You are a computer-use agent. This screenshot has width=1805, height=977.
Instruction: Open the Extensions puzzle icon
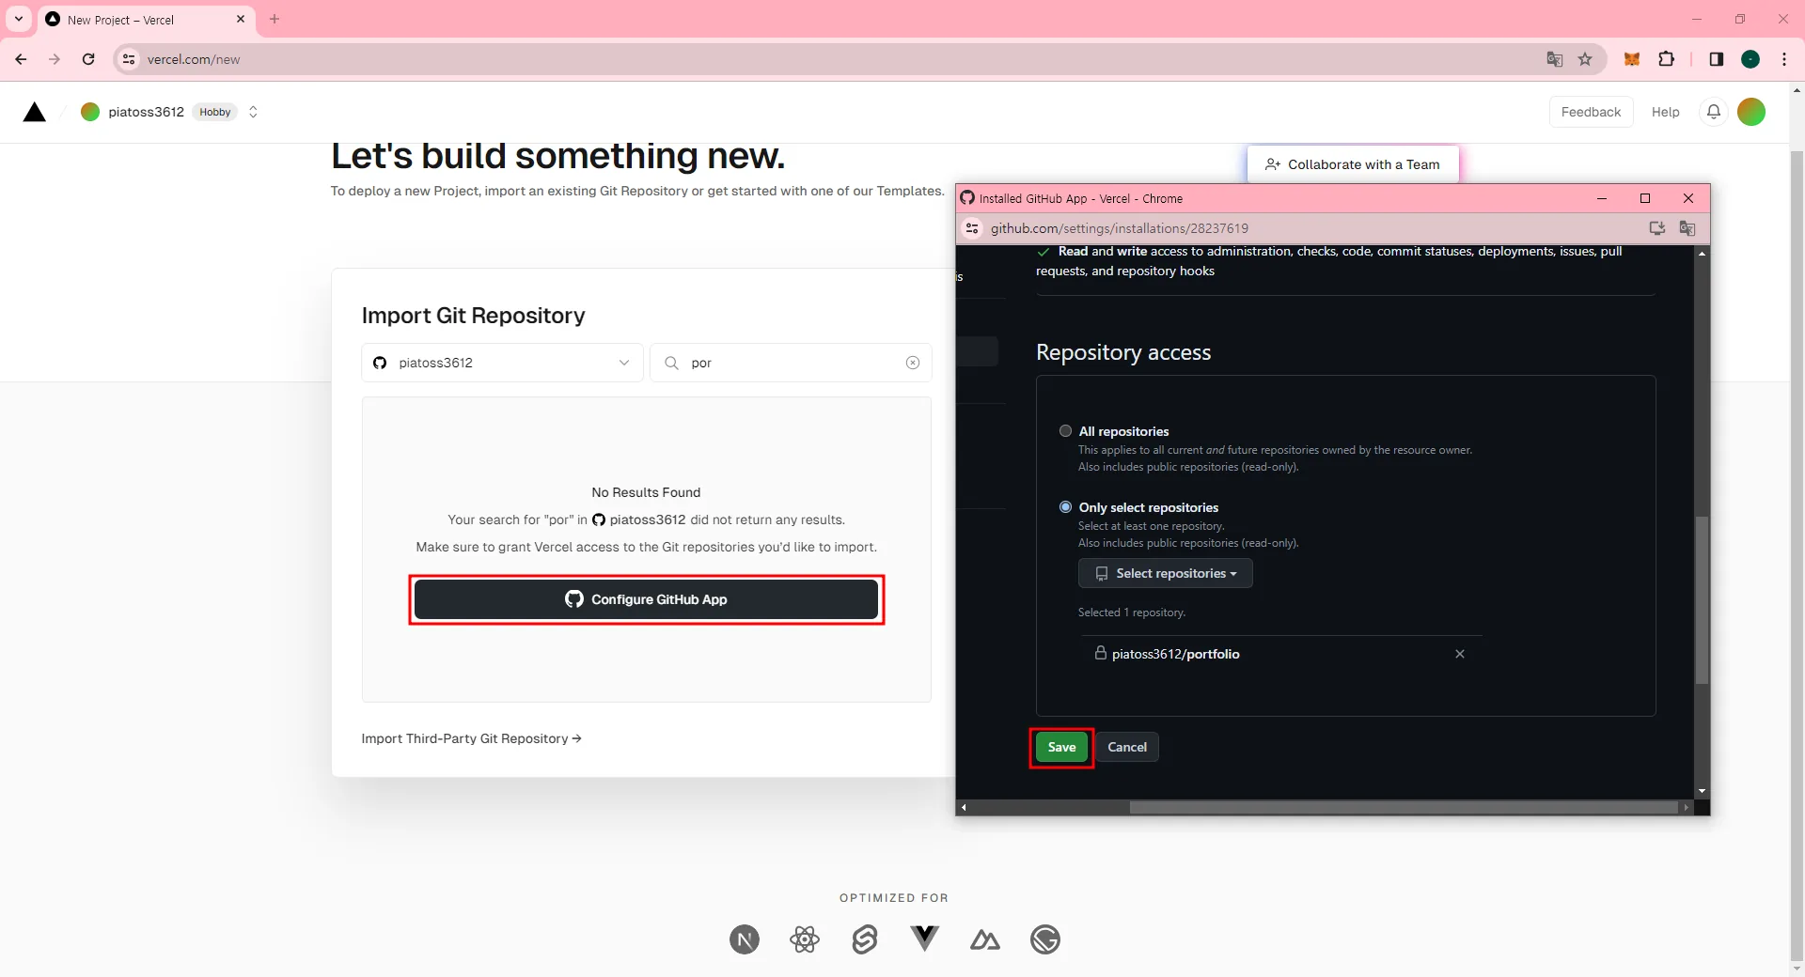[x=1666, y=59]
